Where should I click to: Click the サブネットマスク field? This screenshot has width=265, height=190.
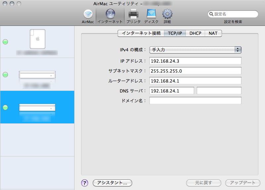point(195,71)
